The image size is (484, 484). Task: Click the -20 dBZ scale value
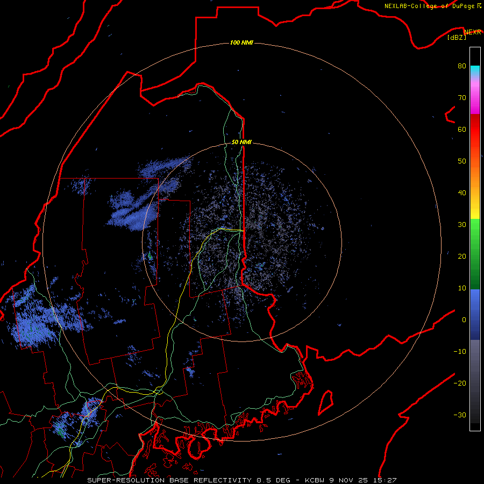coord(460,383)
